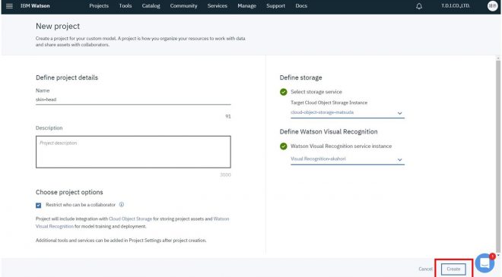This screenshot has width=502, height=277.
Task: Expand the Cloud Object Storage instance dropdown
Action: [348, 113]
